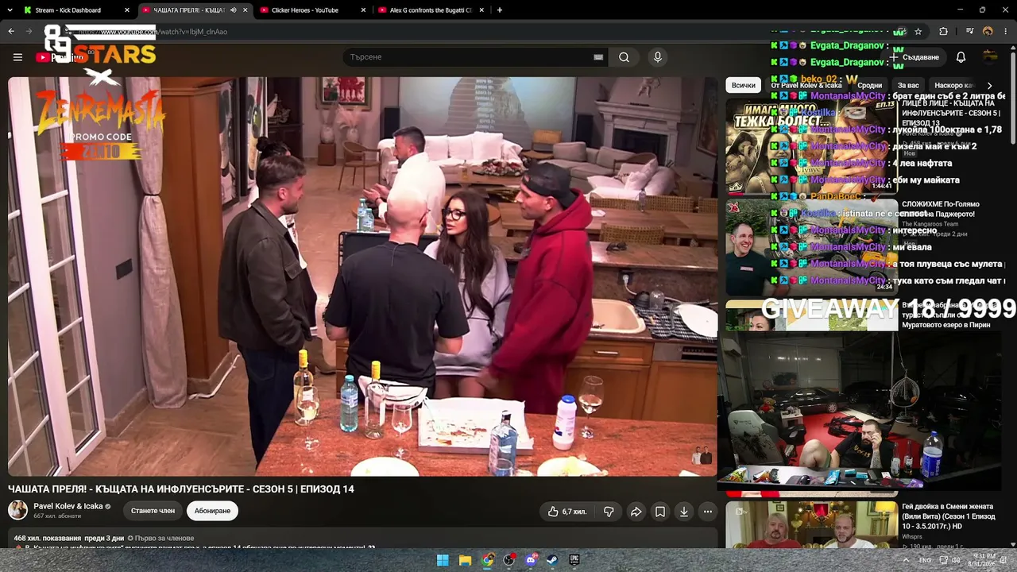
Task: Open the Chrome extensions puzzle icon
Action: [x=943, y=32]
